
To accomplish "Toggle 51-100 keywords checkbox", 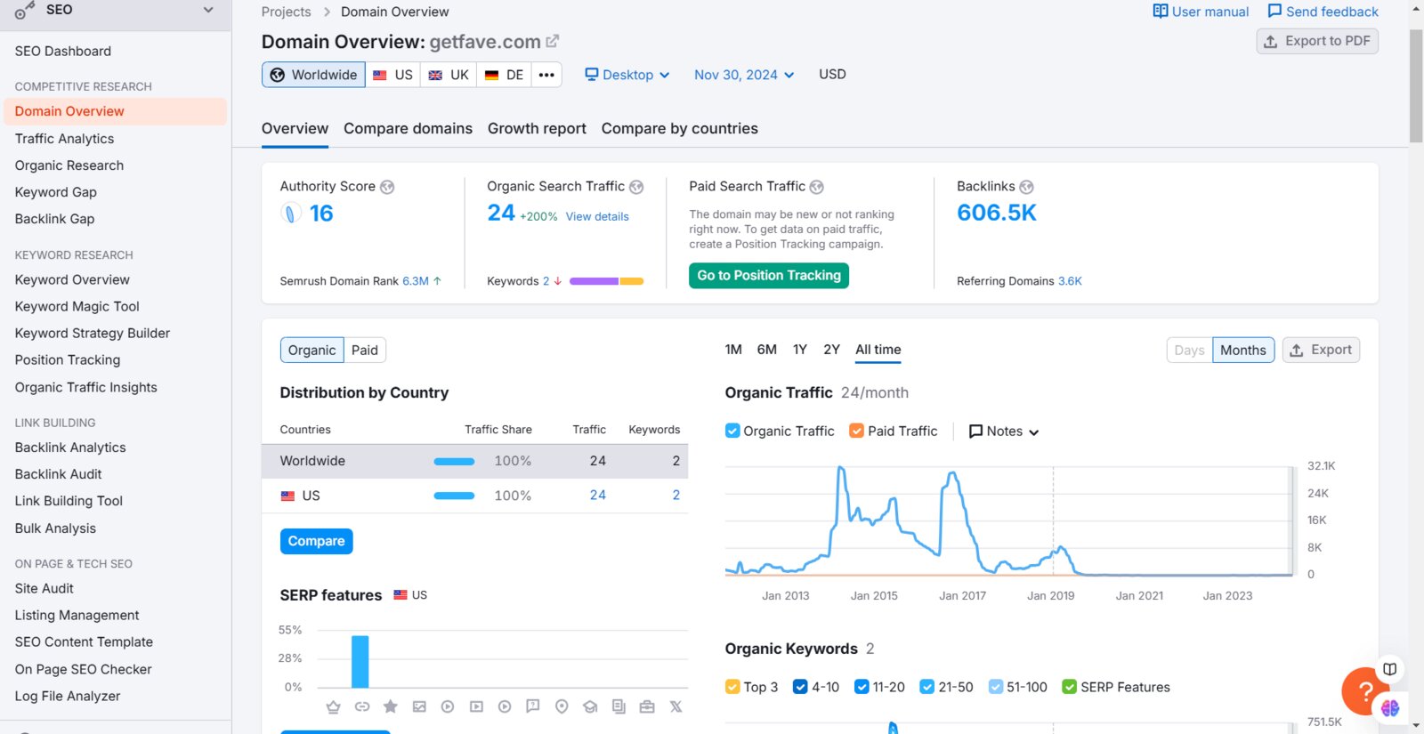I will click(x=996, y=687).
